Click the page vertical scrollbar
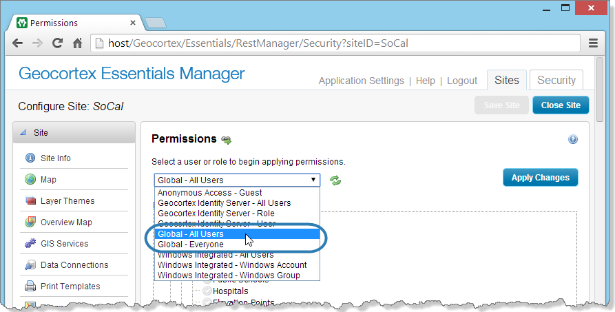 pos(599,89)
